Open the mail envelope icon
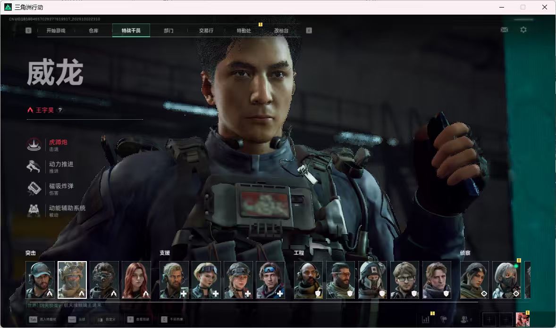556x328 pixels. [x=504, y=30]
